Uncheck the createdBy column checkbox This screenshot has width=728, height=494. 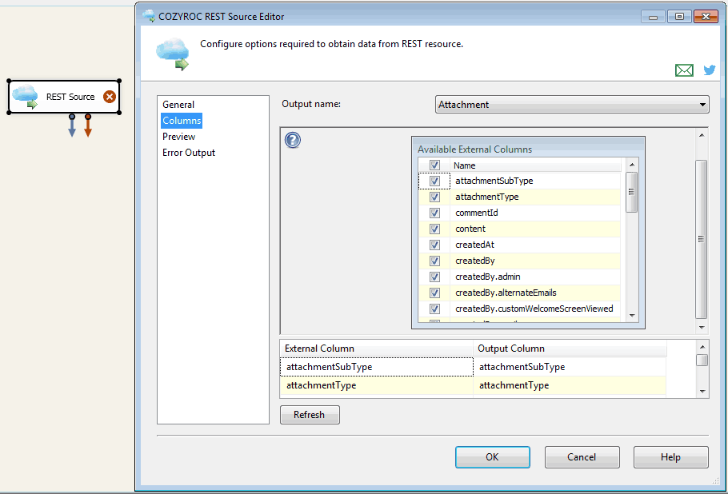[x=434, y=261]
